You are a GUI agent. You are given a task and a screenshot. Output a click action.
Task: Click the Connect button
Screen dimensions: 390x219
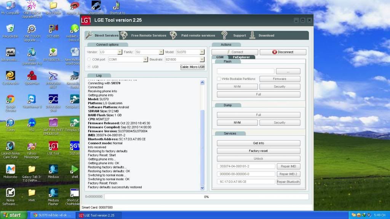(x=235, y=52)
